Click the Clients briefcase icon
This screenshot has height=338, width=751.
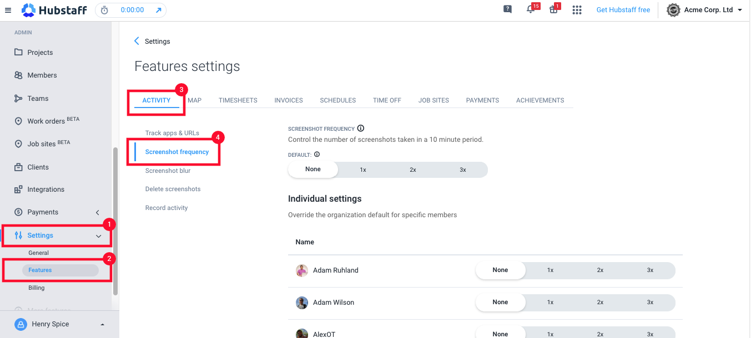click(x=18, y=167)
